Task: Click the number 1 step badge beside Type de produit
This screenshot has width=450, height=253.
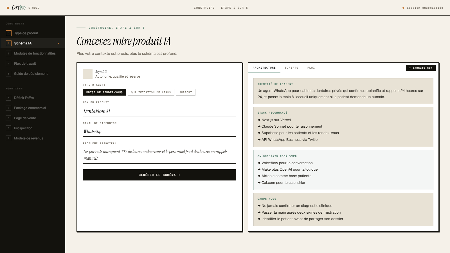Action: pos(9,33)
